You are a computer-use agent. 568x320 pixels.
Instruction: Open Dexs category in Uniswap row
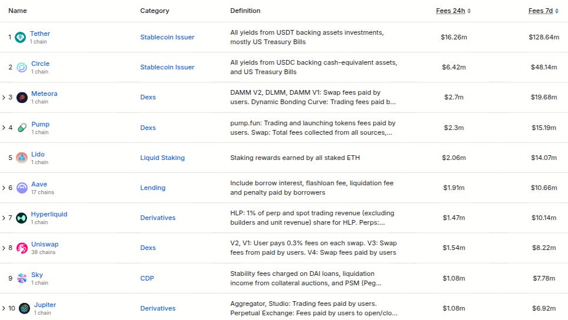tap(148, 248)
